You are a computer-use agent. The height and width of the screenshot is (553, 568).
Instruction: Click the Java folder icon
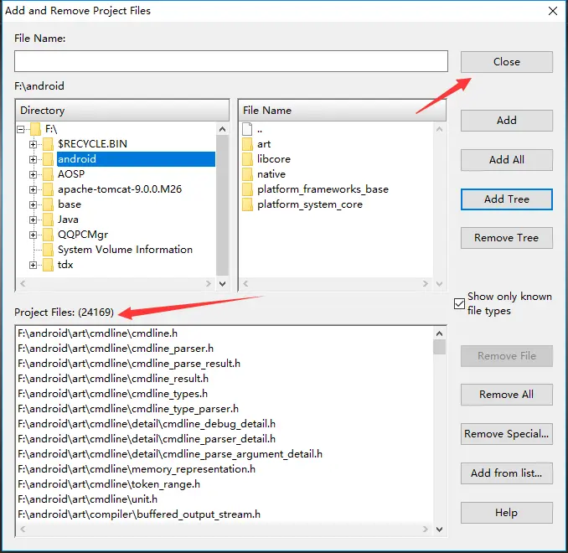point(48,220)
